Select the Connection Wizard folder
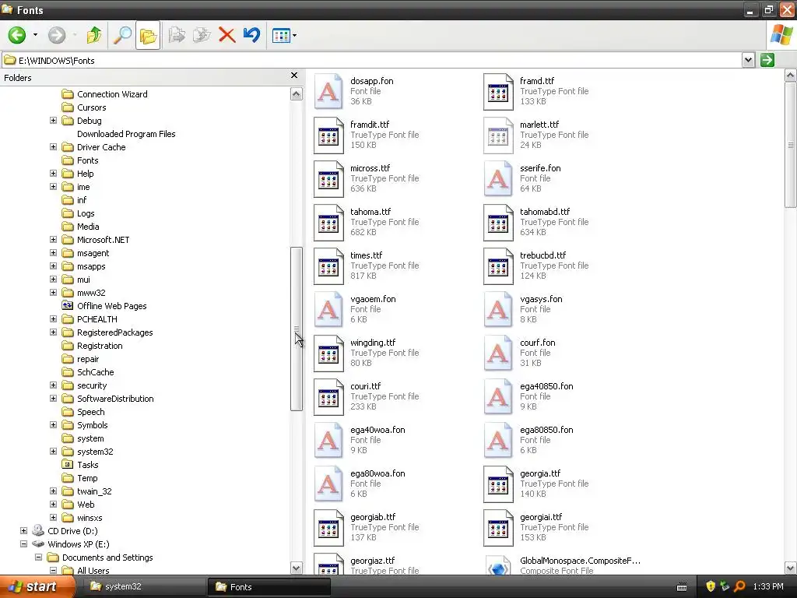The image size is (797, 598). click(x=104, y=94)
